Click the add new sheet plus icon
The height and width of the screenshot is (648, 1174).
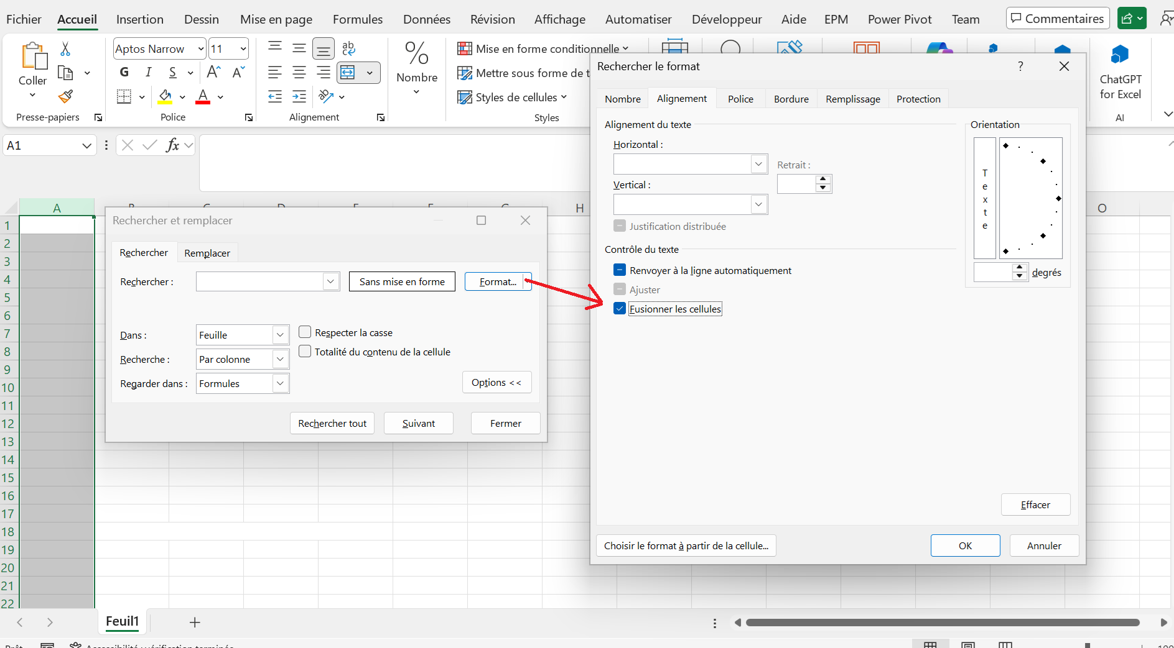coord(195,623)
